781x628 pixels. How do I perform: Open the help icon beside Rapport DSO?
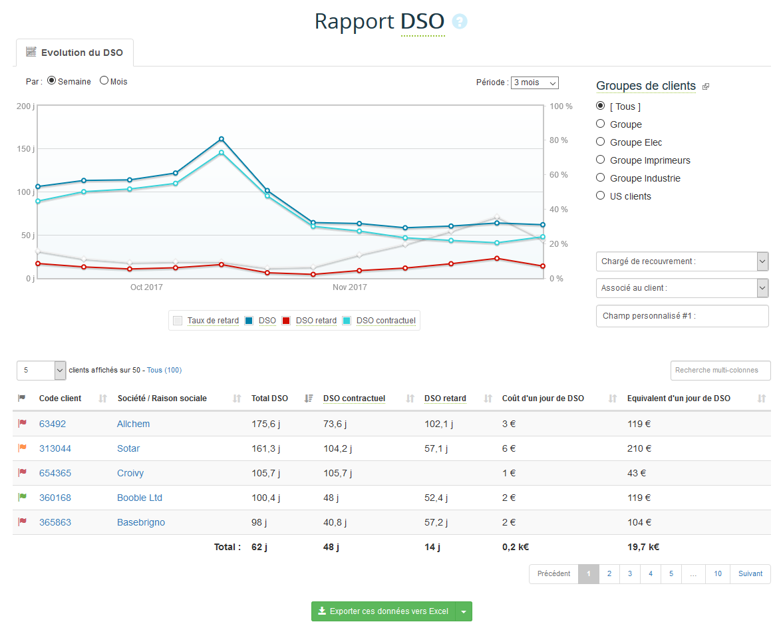coord(459,21)
